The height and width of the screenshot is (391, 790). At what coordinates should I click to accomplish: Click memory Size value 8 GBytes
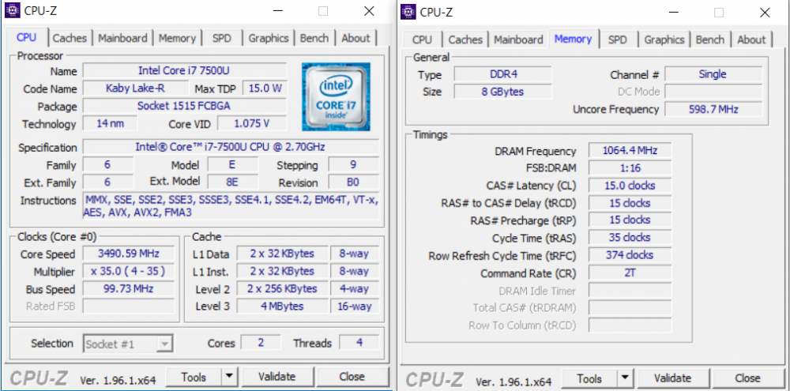pos(502,92)
